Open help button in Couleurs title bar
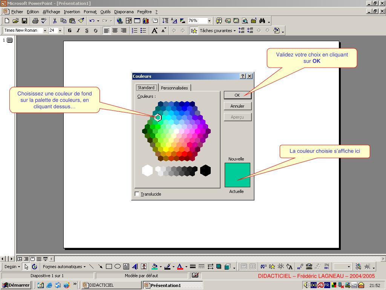The height and width of the screenshot is (290, 386). coord(242,76)
